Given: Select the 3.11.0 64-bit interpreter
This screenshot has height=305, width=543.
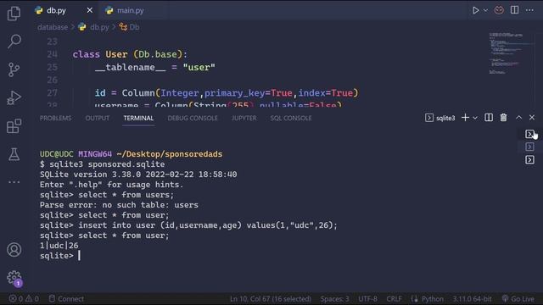Looking at the screenshot, I should (x=472, y=298).
